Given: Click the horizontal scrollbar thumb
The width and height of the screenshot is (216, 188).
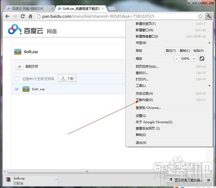Looking at the screenshot, I should 87,172.
